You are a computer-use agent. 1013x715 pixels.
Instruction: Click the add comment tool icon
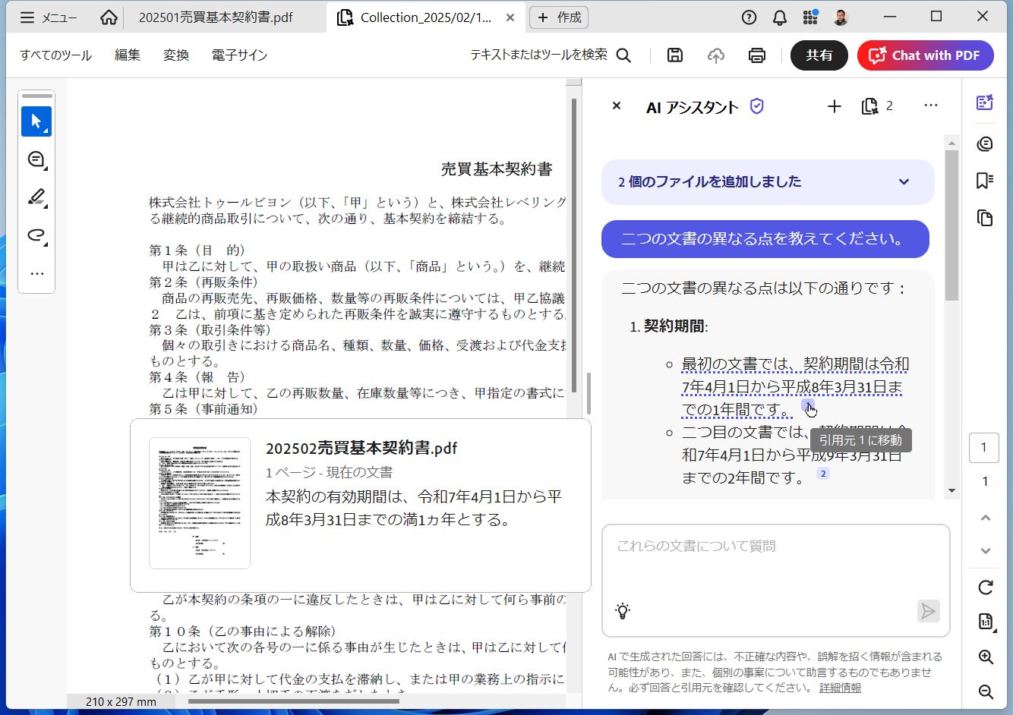pyautogui.click(x=36, y=159)
